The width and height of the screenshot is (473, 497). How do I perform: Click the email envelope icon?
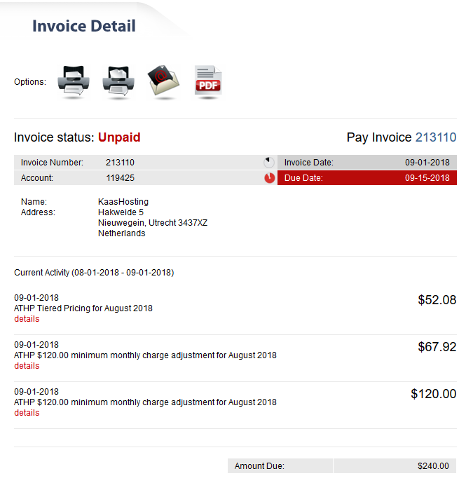point(163,81)
